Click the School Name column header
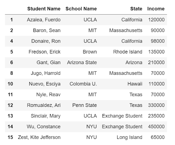This screenshot has height=145, width=175. pyautogui.click(x=81, y=9)
